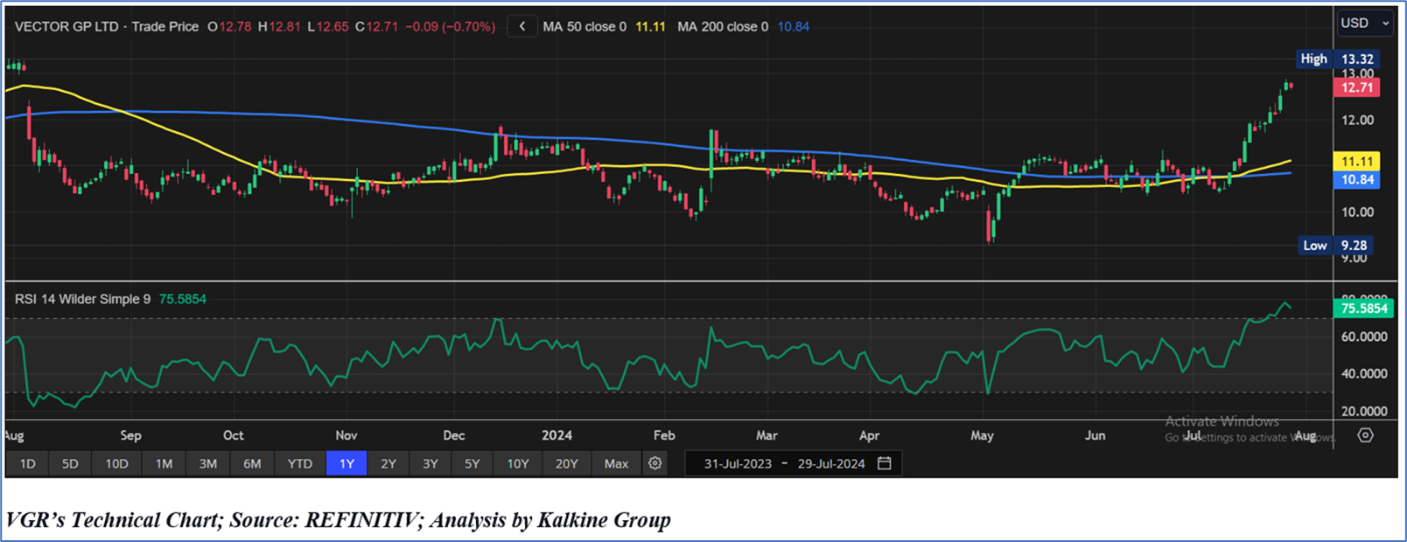Open the chart settings gear icon
The height and width of the screenshot is (542, 1407).
coord(654,463)
